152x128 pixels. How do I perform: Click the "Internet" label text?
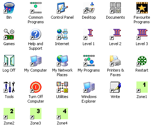62,44
